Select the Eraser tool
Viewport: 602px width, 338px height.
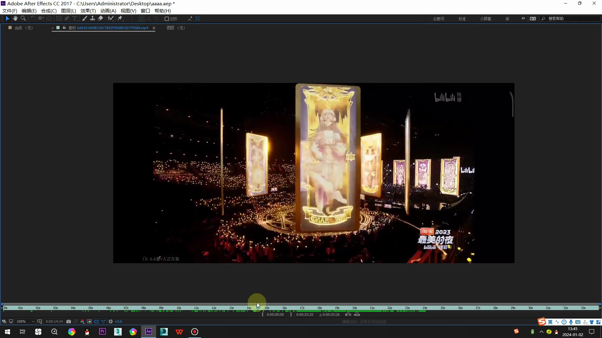(x=100, y=18)
